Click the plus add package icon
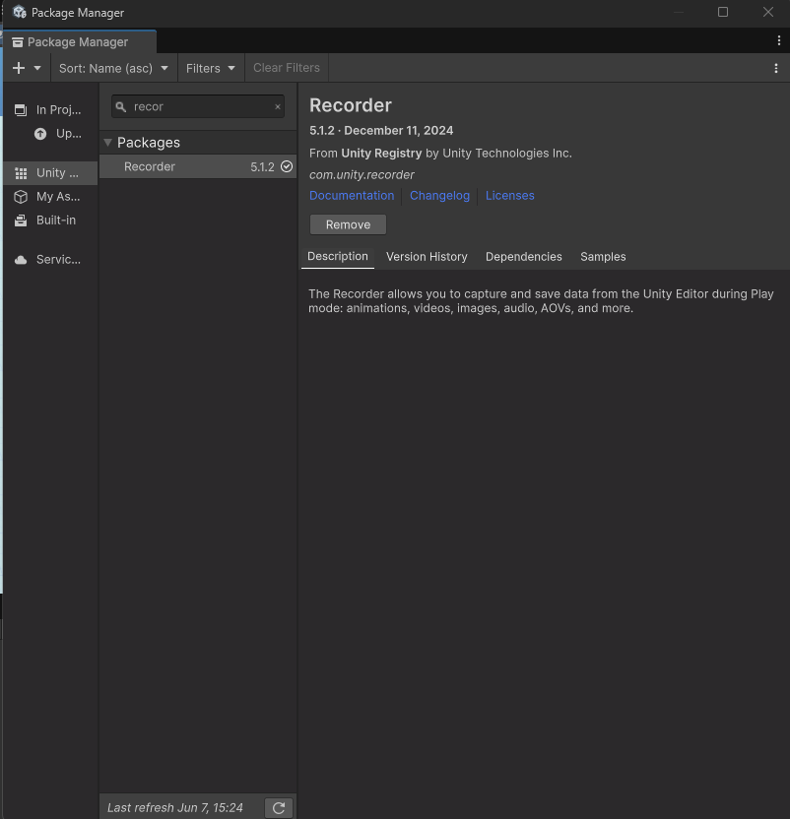The width and height of the screenshot is (790, 819). click(x=19, y=68)
